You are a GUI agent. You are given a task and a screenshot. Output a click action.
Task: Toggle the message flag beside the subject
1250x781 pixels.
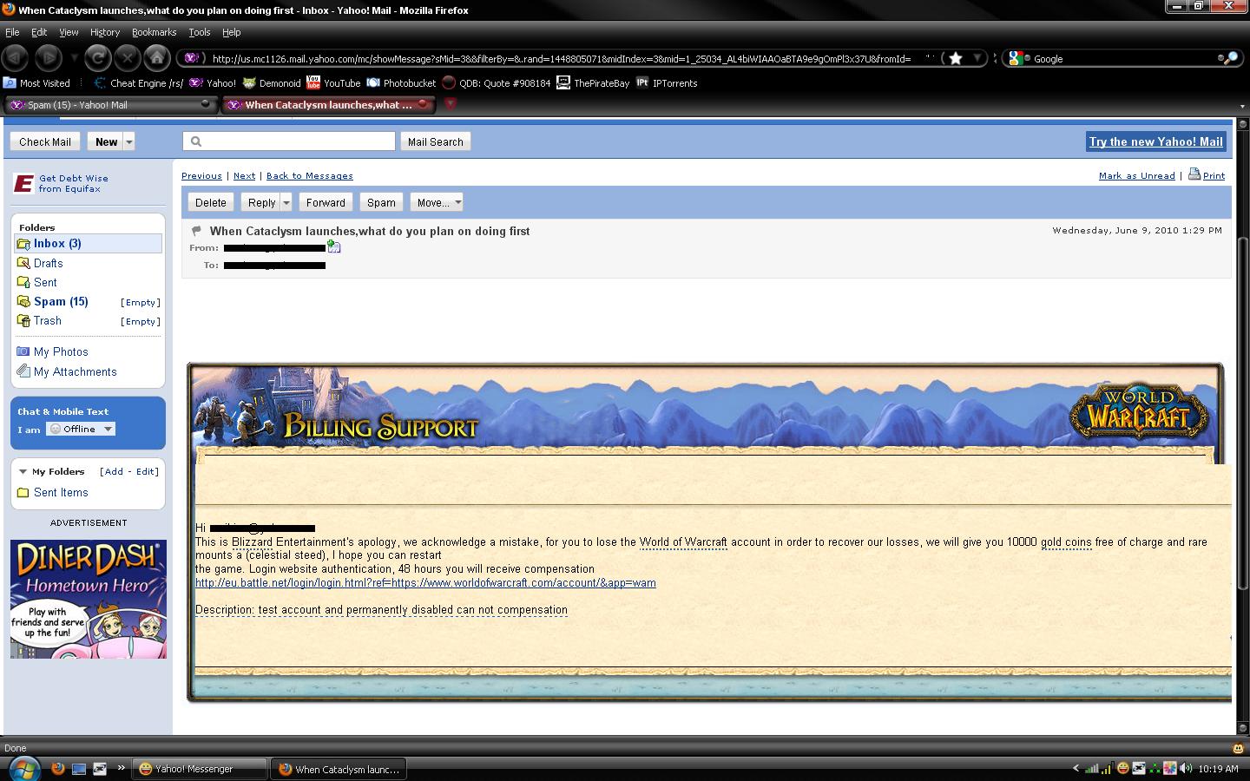click(196, 231)
